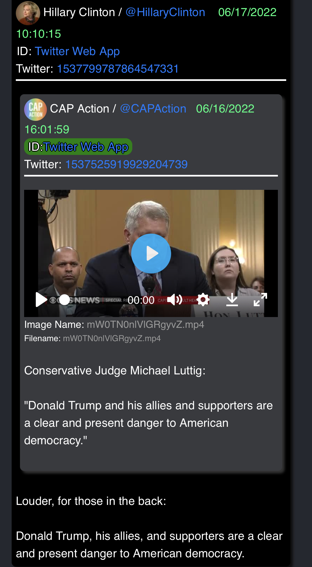312x567 pixels.
Task: Open tweet ID 1537799787864547331 link
Action: (x=118, y=69)
